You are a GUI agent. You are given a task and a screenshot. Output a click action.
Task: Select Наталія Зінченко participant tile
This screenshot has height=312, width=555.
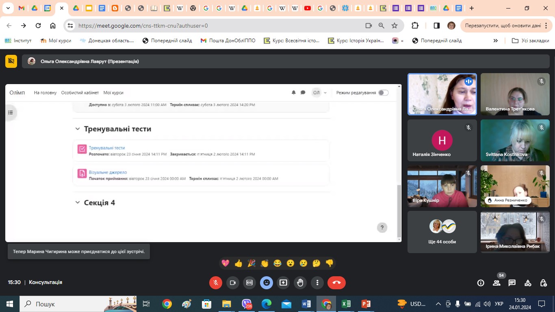442,140
